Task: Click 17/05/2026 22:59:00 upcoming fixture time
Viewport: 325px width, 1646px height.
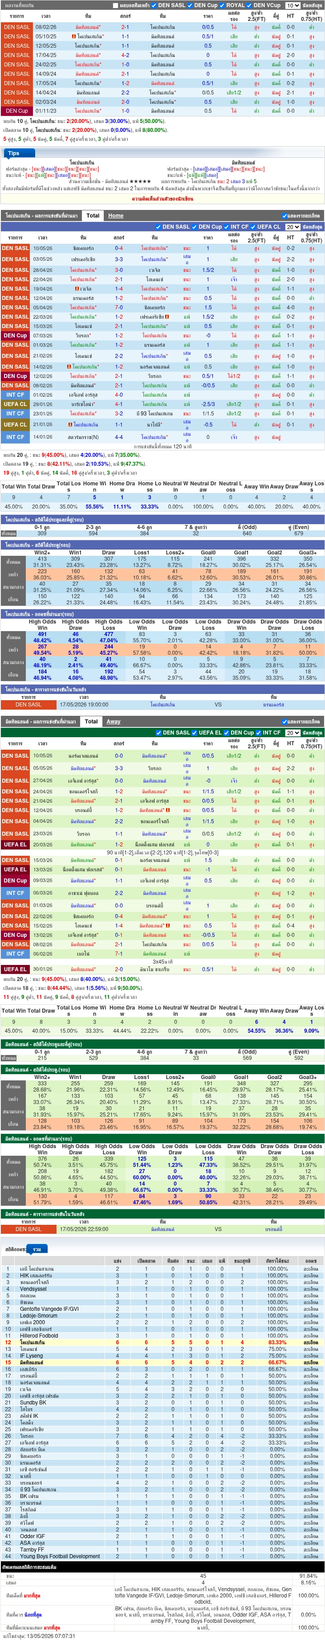Action: click(x=84, y=1229)
